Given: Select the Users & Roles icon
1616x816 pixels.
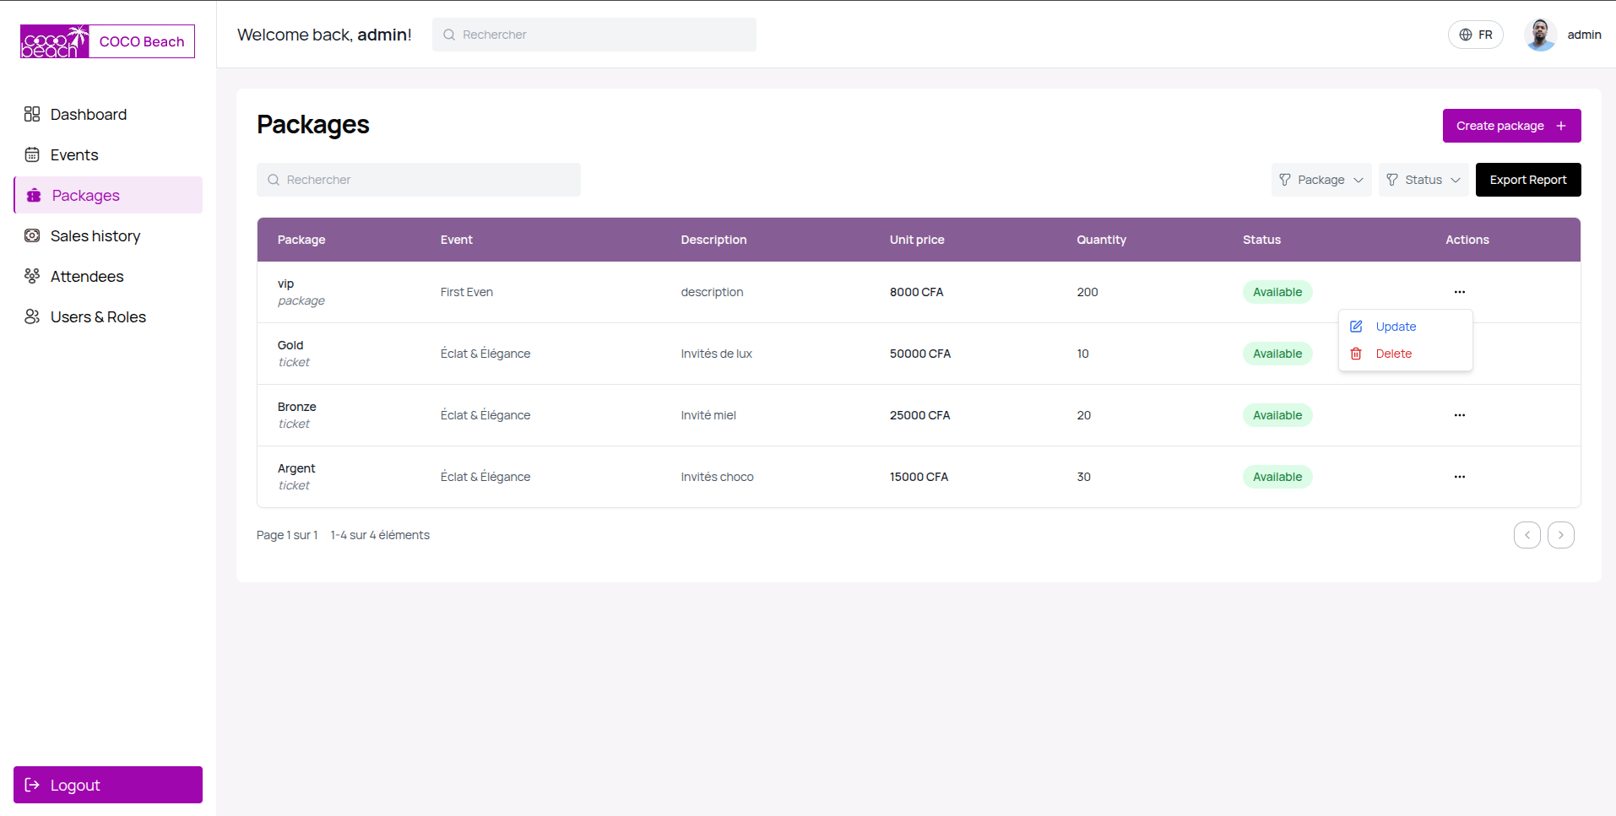Looking at the screenshot, I should pos(32,316).
